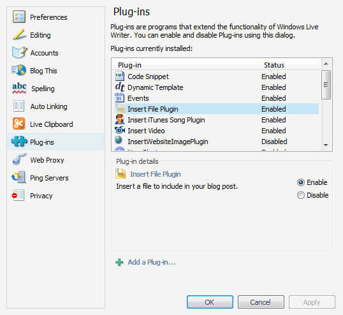Select the Insert iTunes Song Plugin row

pyautogui.click(x=216, y=120)
